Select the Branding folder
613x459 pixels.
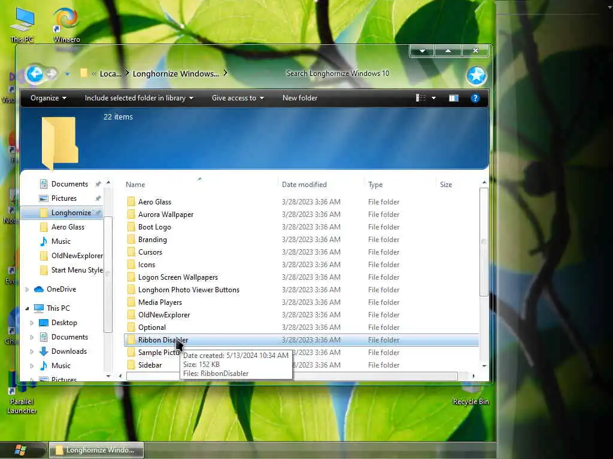point(153,239)
